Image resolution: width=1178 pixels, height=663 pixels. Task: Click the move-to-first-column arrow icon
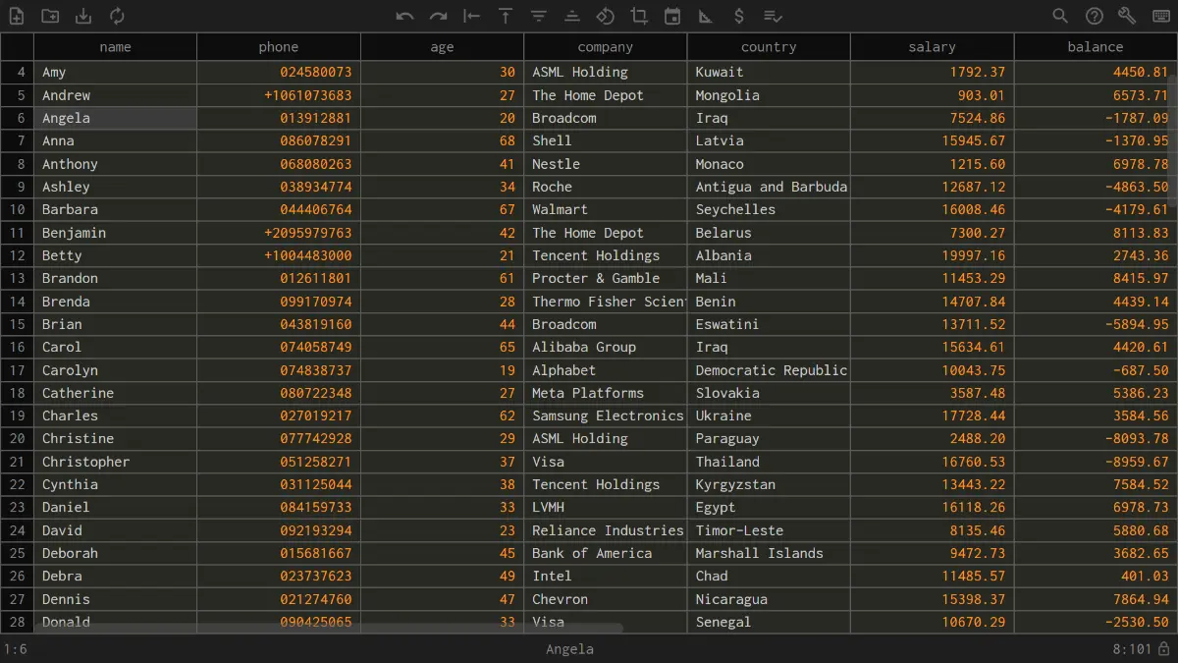pos(472,16)
